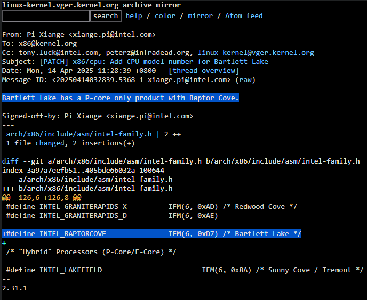Click the "changed" link in the diffstat summary
Screen dimensions: 367x300
point(50,143)
